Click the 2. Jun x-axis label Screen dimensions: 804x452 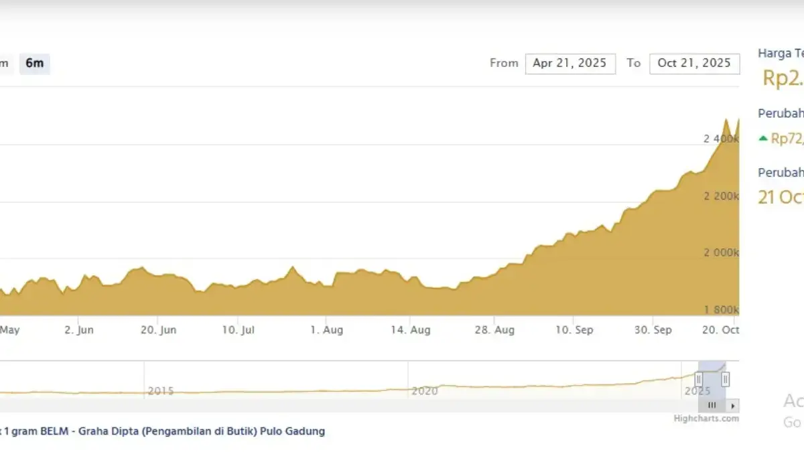78,330
